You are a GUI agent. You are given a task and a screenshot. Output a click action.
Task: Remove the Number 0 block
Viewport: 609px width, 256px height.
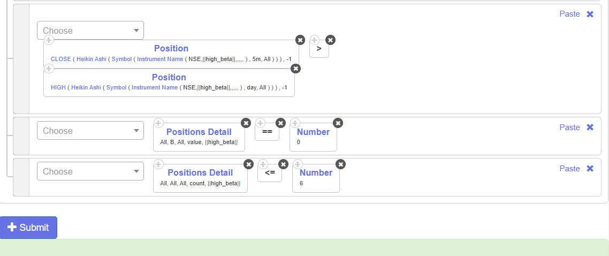click(x=338, y=123)
